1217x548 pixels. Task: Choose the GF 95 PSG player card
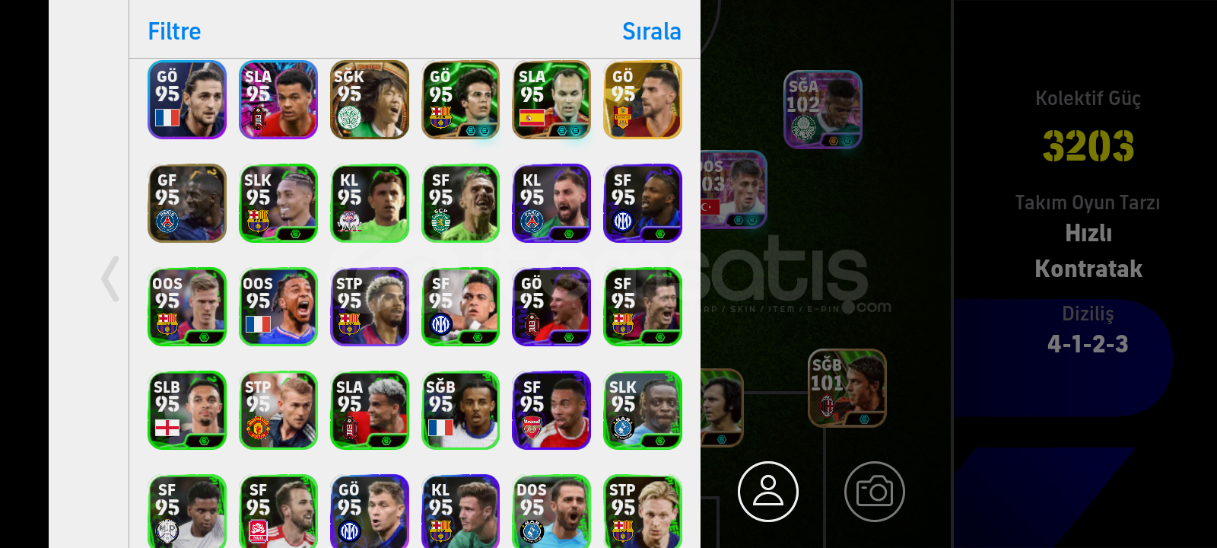(x=187, y=203)
